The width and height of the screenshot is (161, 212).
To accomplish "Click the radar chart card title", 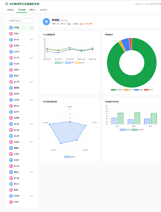I will click(x=50, y=102).
